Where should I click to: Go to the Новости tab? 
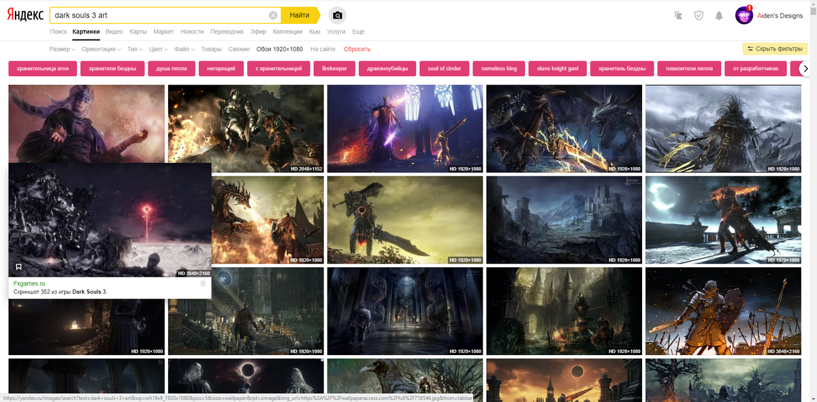[x=192, y=31]
